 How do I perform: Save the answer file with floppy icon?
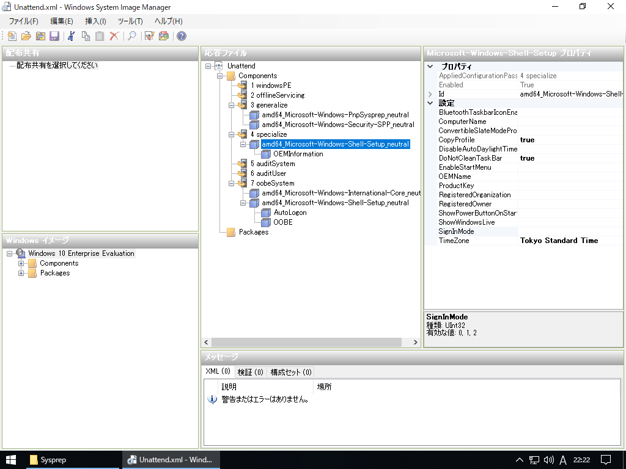click(x=54, y=36)
